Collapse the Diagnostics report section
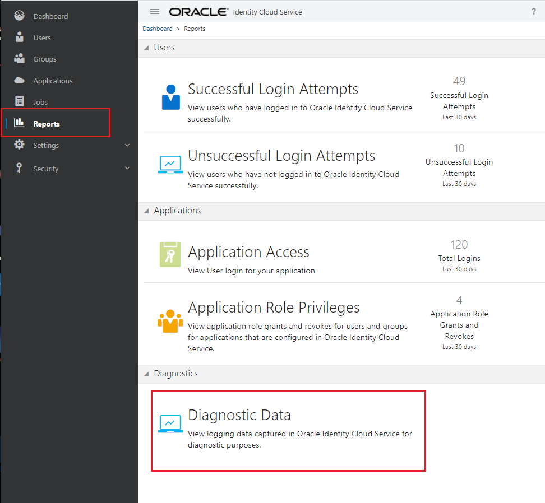 147,374
